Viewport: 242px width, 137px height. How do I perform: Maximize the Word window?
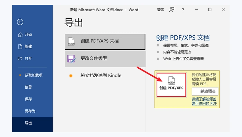pos(210,10)
